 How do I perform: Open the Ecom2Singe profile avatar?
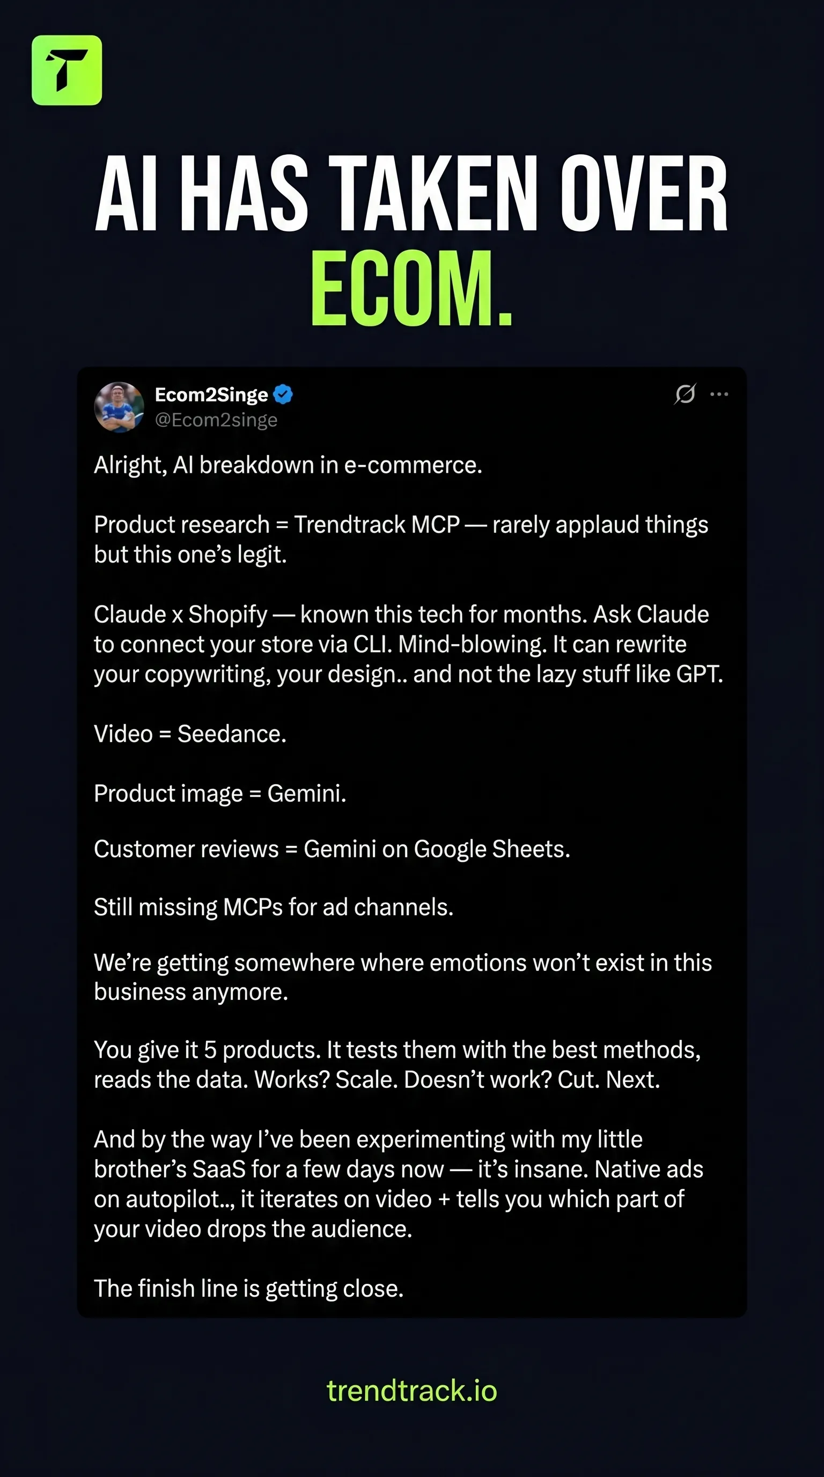pos(119,407)
